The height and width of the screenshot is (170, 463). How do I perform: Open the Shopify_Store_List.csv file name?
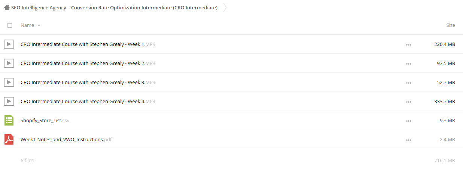click(45, 120)
